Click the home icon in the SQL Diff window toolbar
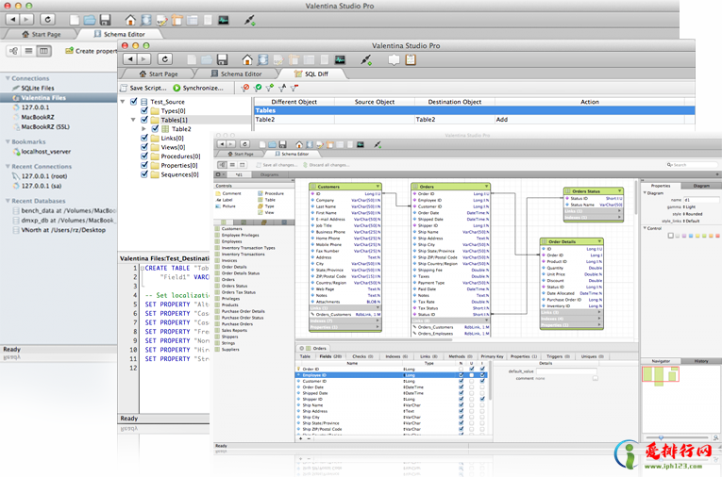The image size is (722, 477). pos(247,59)
